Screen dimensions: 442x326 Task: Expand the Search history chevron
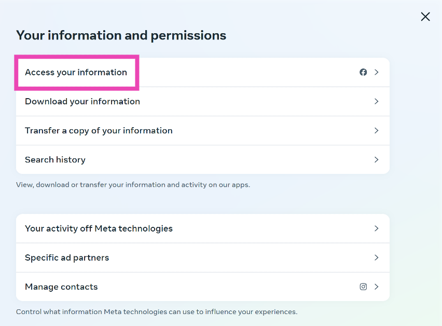(377, 159)
